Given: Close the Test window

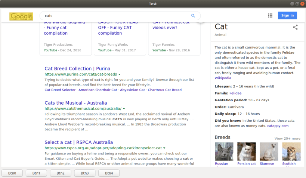Looking at the screenshot, I should 303,4.
